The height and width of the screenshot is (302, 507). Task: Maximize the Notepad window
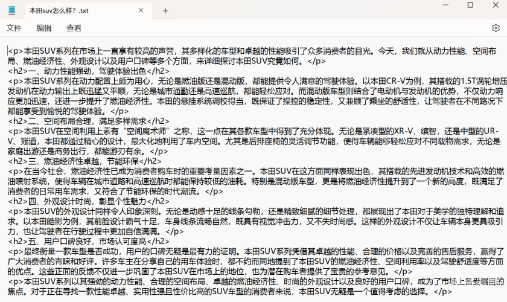pyautogui.click(x=470, y=5)
